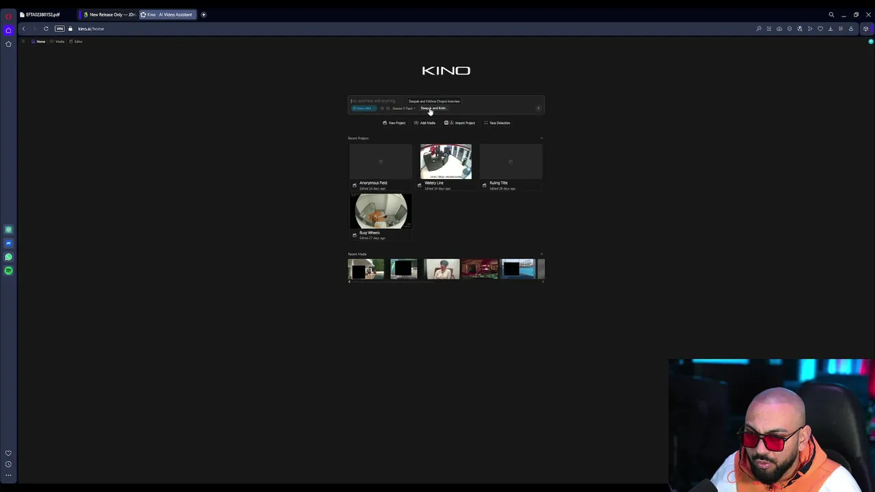The height and width of the screenshot is (492, 875).
Task: Switch to the New Release Only tab
Action: pos(109,14)
